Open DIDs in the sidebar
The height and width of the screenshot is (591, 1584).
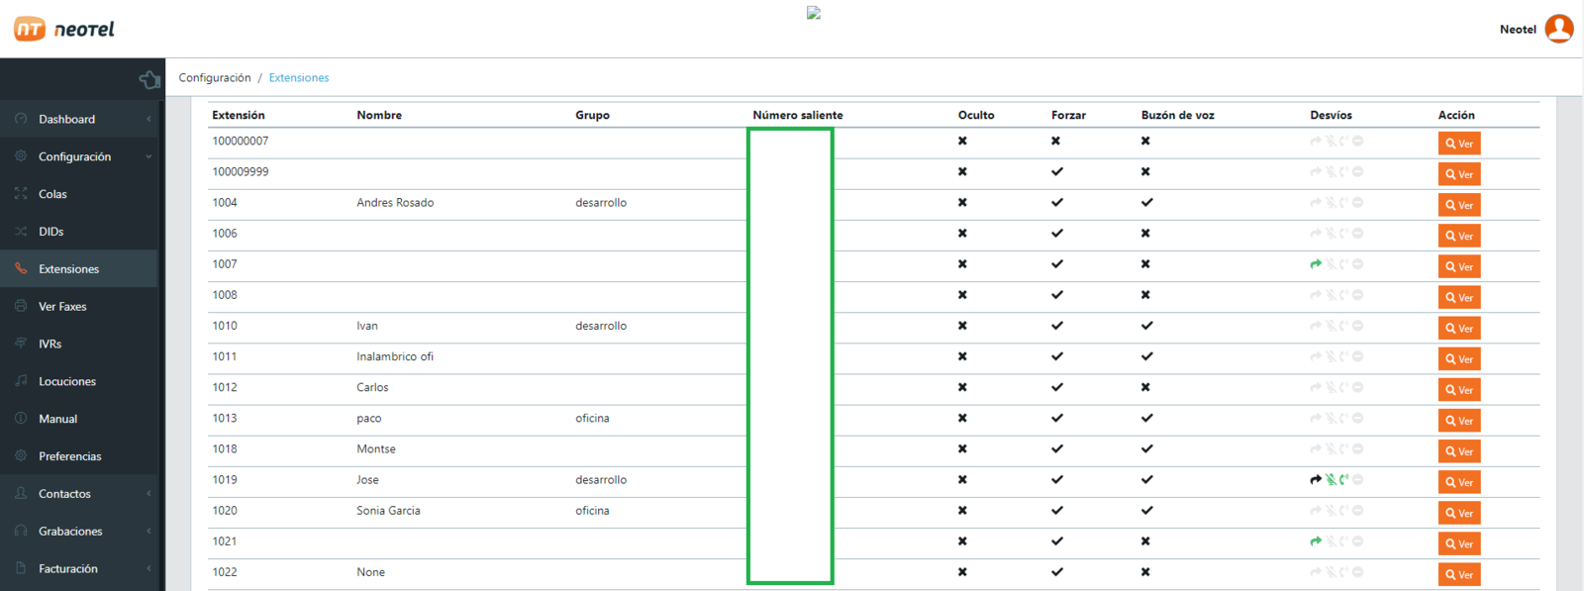coord(79,232)
